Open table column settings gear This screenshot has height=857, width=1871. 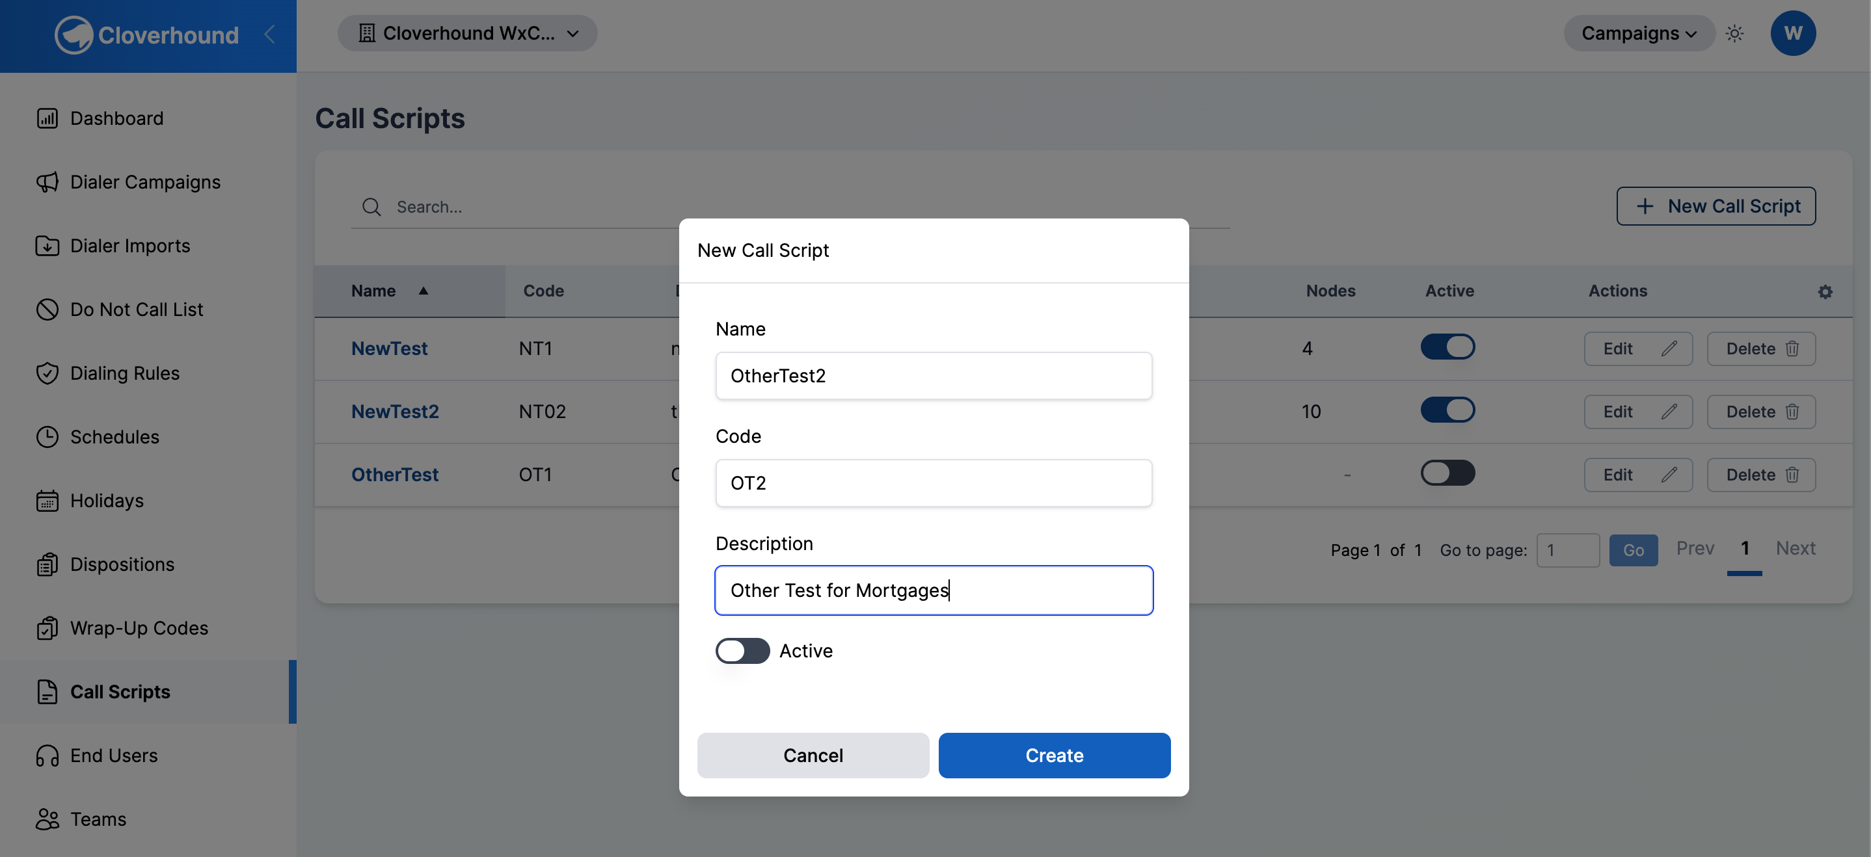[1825, 292]
